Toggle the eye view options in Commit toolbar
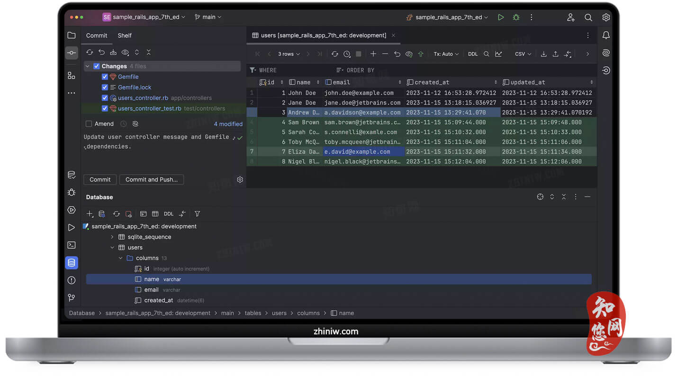This screenshot has height=378, width=677. [125, 52]
